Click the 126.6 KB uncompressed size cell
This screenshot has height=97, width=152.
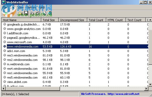coord(66,47)
